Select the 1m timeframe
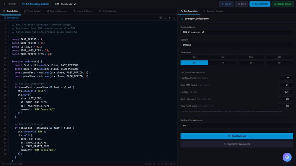Image resolution: width=296 pixels, height=166 pixels. [x=194, y=57]
